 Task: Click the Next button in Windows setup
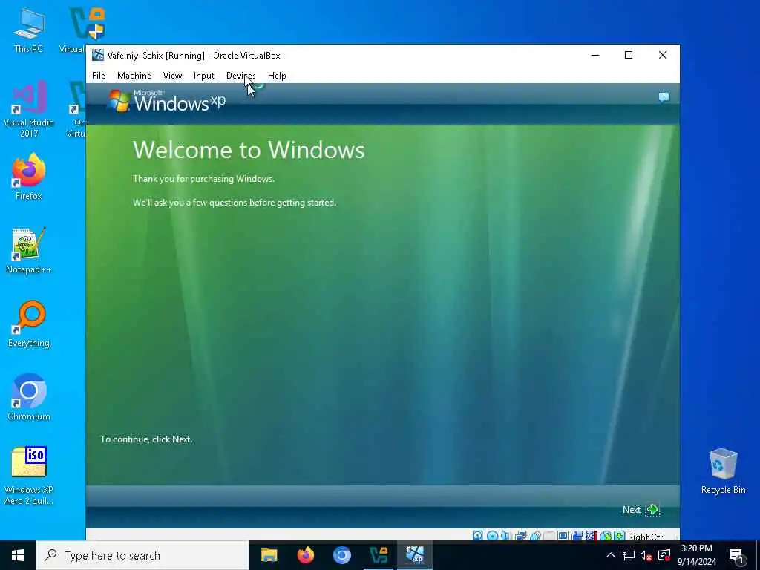pyautogui.click(x=641, y=509)
